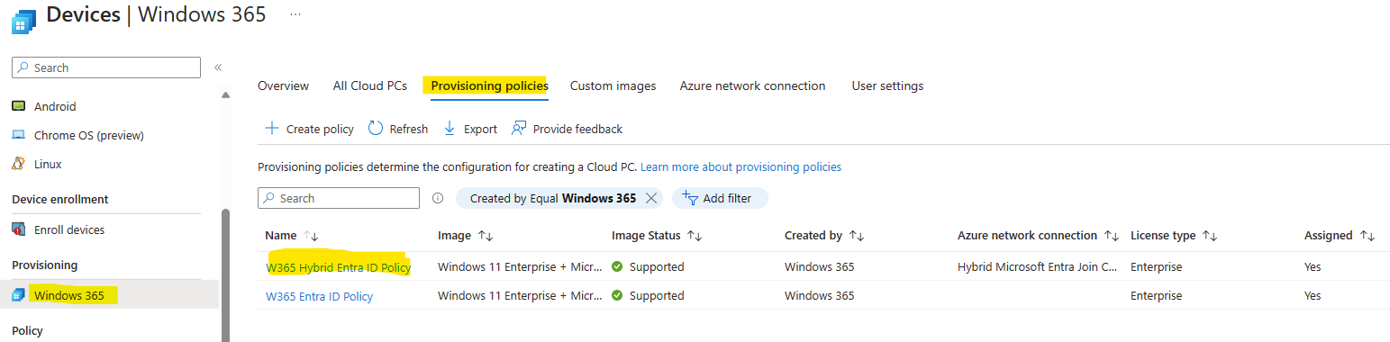Sort by Image Status column arrows

point(695,236)
